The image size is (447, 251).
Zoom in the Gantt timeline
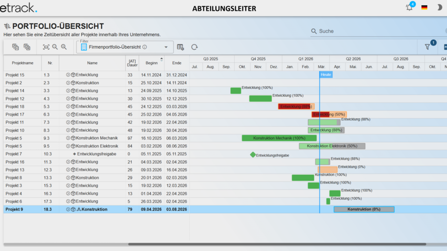[64, 47]
